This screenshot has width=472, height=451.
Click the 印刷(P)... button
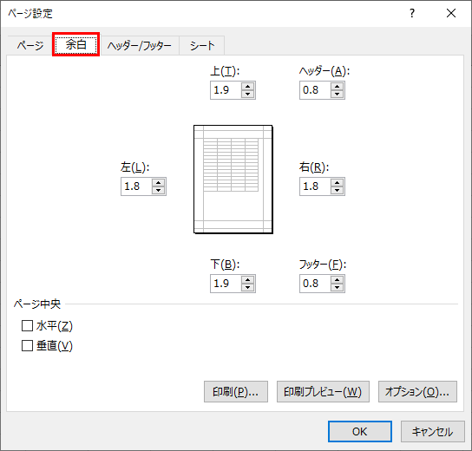236,392
